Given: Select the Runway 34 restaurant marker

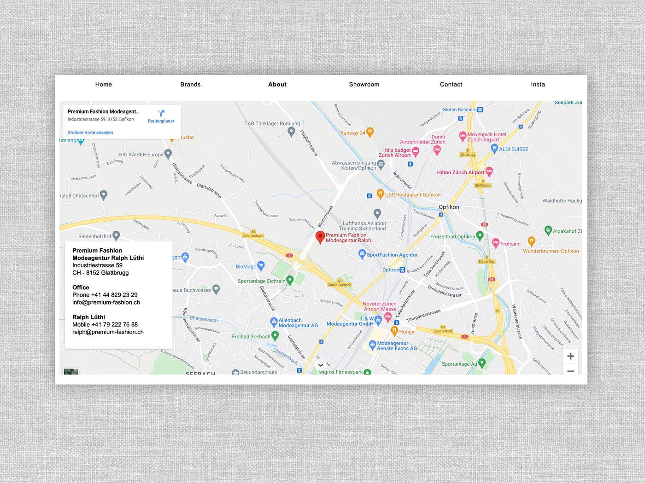Looking at the screenshot, I should (x=369, y=132).
